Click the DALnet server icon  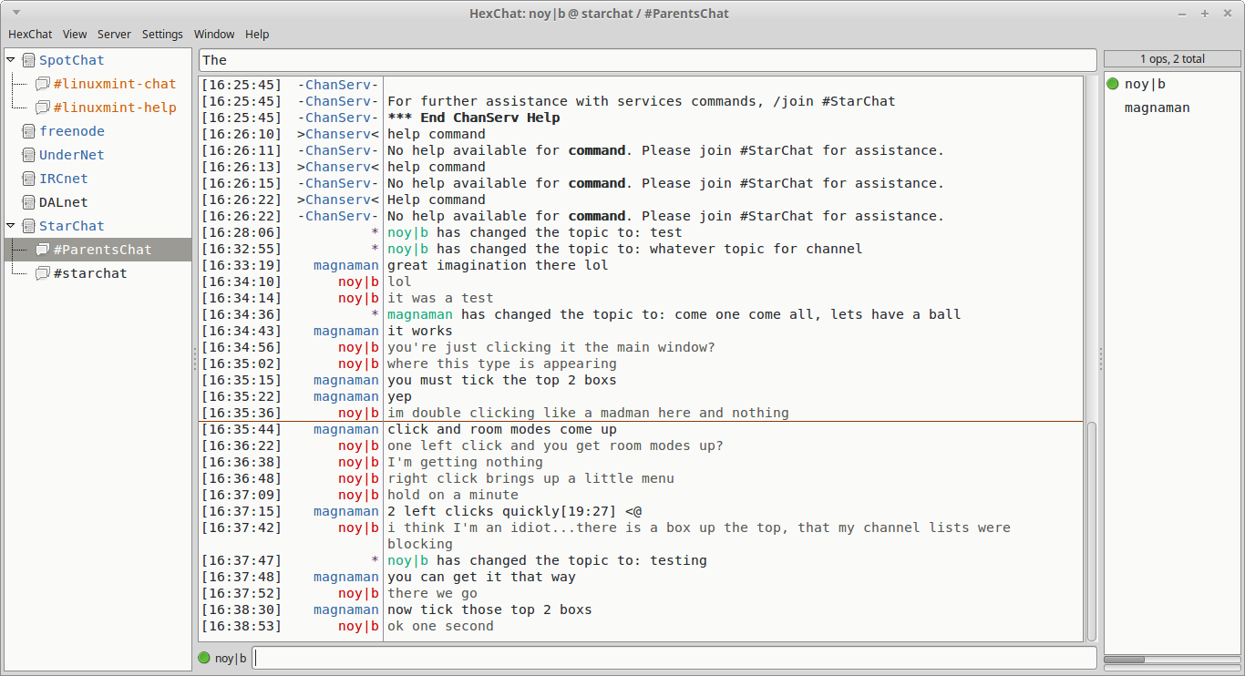tap(28, 202)
